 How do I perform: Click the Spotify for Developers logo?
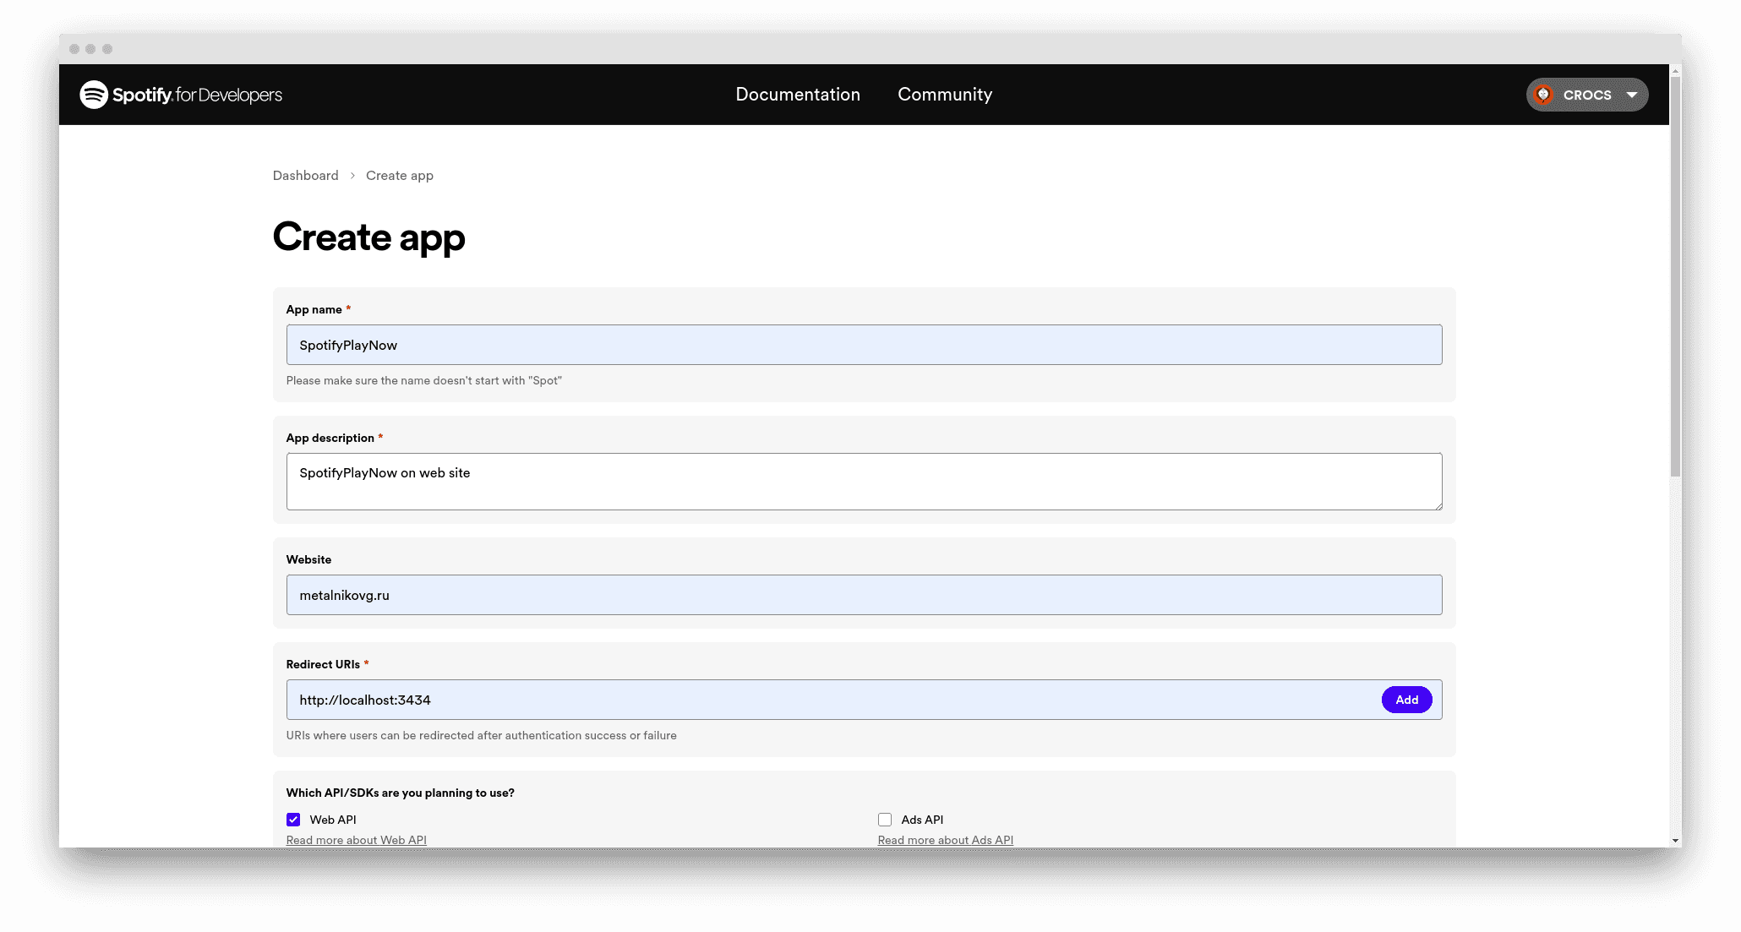181,95
